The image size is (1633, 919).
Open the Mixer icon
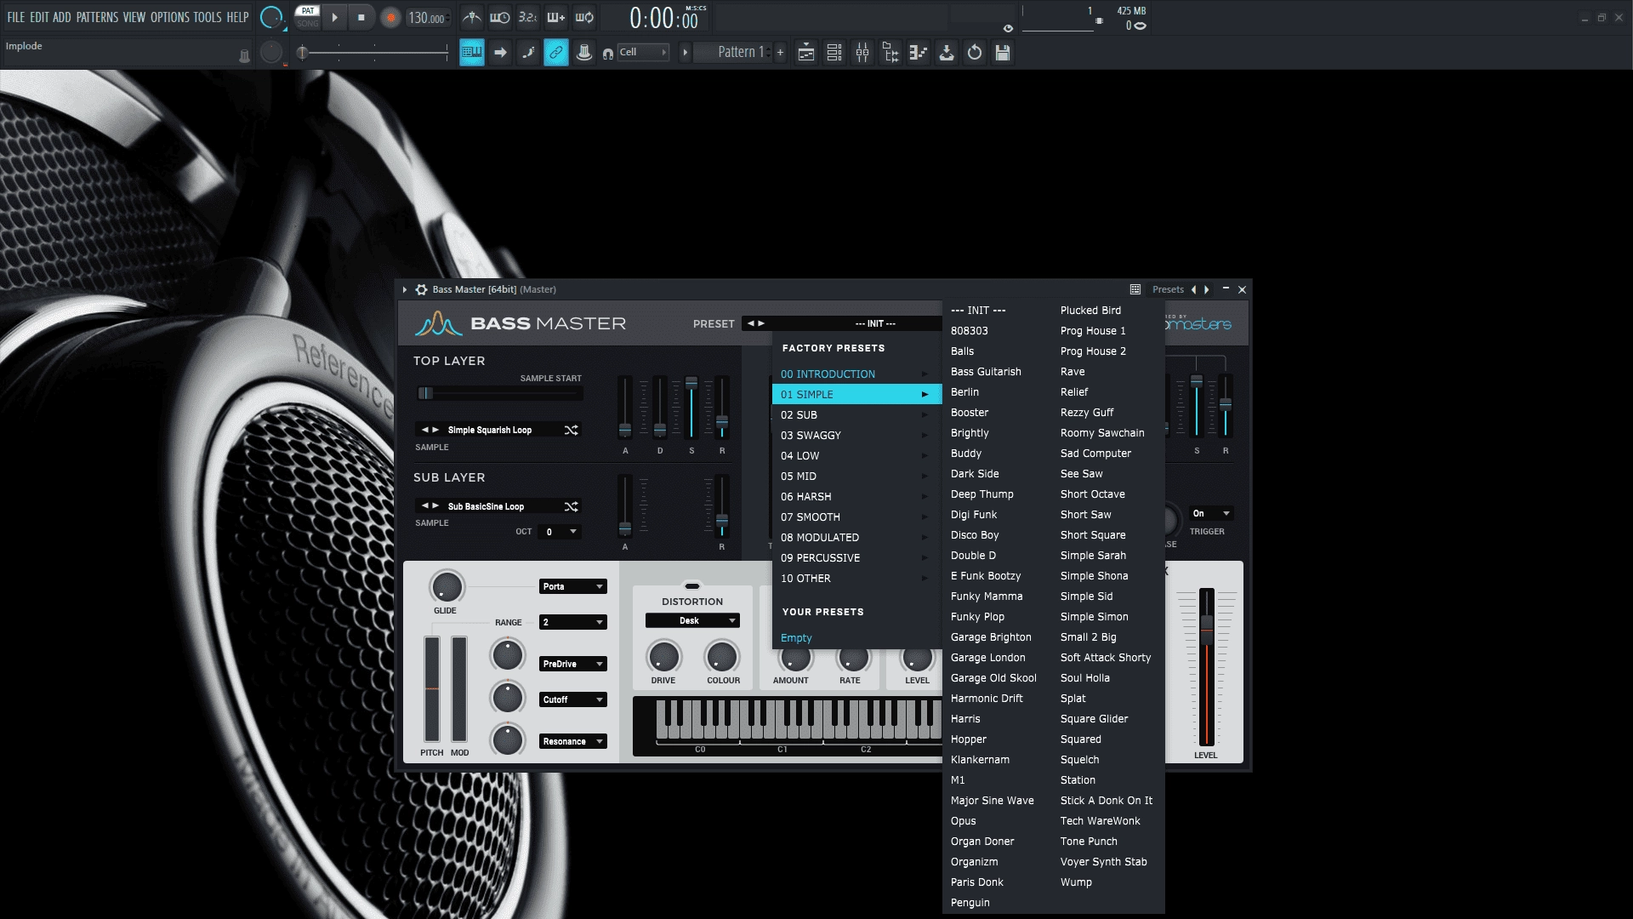pos(862,53)
